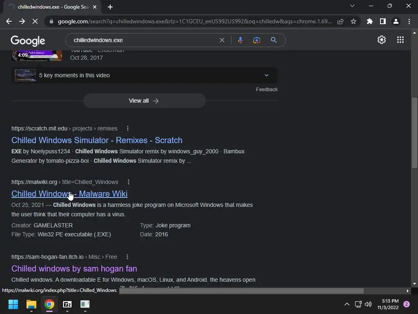Clear the search box text
418x314 pixels.
pyautogui.click(x=222, y=40)
